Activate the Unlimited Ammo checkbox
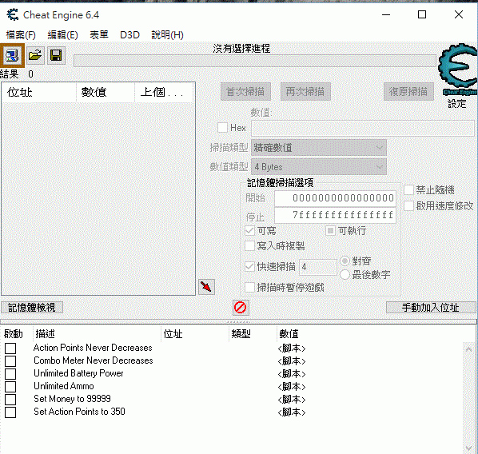Viewport: 478px width, 454px height. pos(10,387)
